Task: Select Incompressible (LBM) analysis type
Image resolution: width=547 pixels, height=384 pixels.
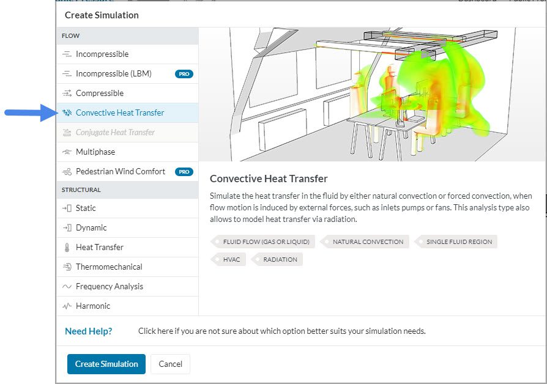Action: 113,74
